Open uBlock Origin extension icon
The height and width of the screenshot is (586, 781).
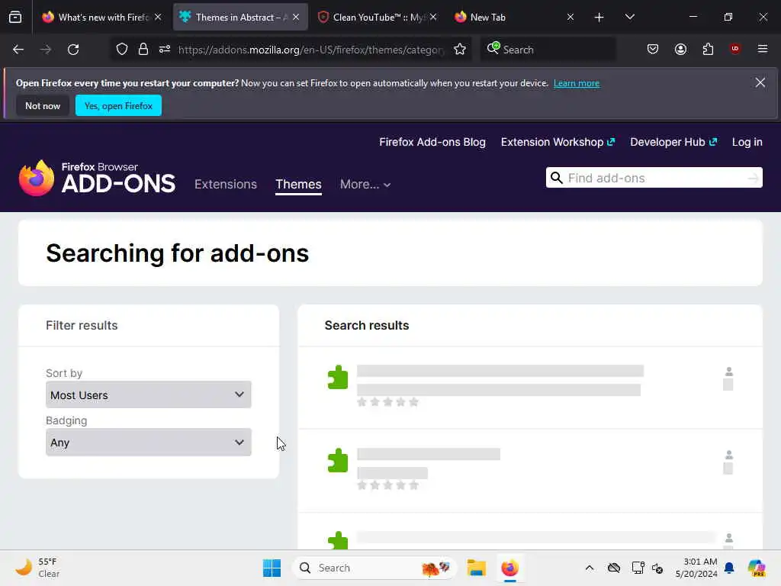(x=735, y=49)
